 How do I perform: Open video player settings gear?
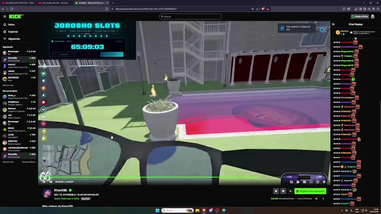click(x=324, y=182)
